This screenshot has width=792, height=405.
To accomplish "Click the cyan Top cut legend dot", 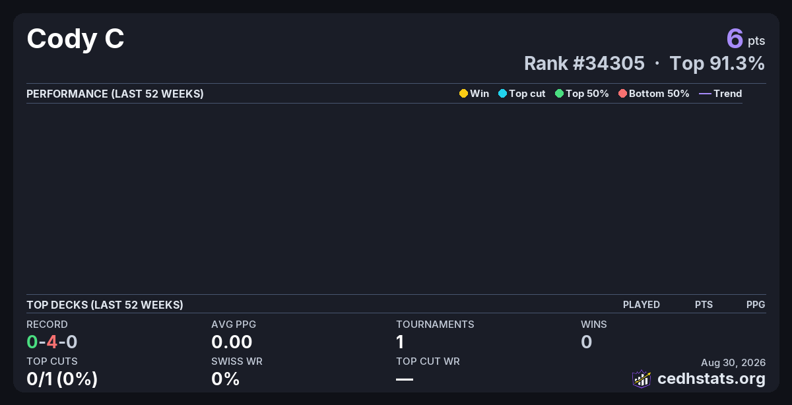I will (x=502, y=94).
